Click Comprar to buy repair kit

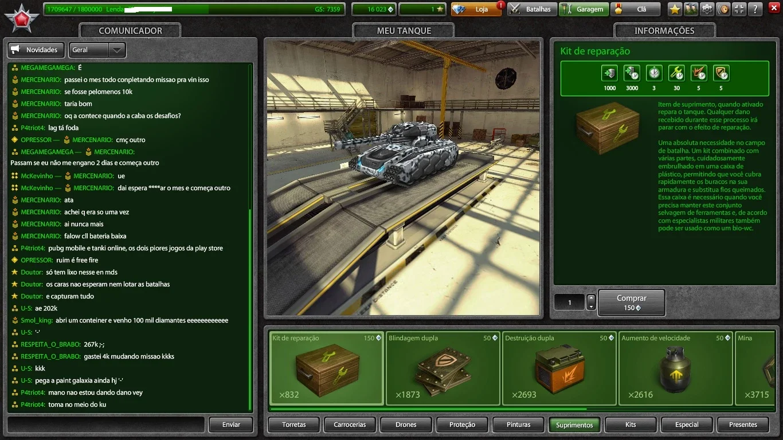[631, 302]
